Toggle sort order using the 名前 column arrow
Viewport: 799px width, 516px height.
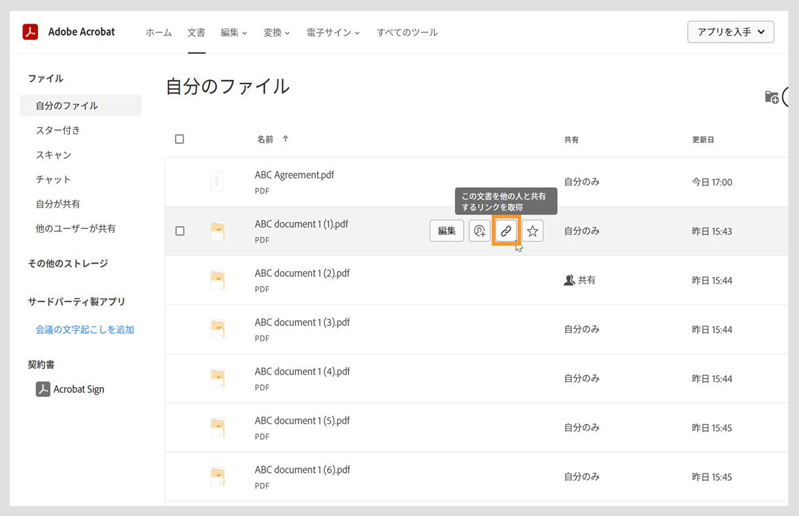[286, 139]
